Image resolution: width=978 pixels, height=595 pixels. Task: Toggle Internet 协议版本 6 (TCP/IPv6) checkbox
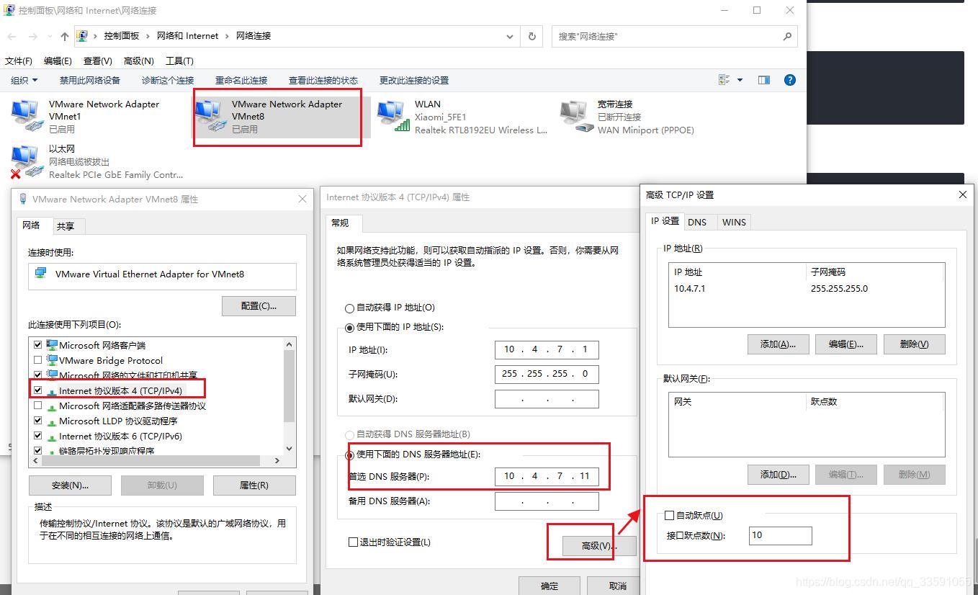[x=38, y=436]
